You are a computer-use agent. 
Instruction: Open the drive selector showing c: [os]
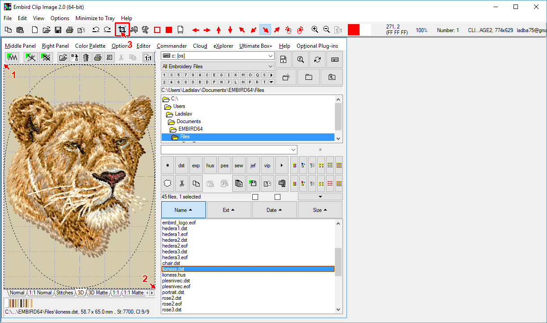[217, 56]
